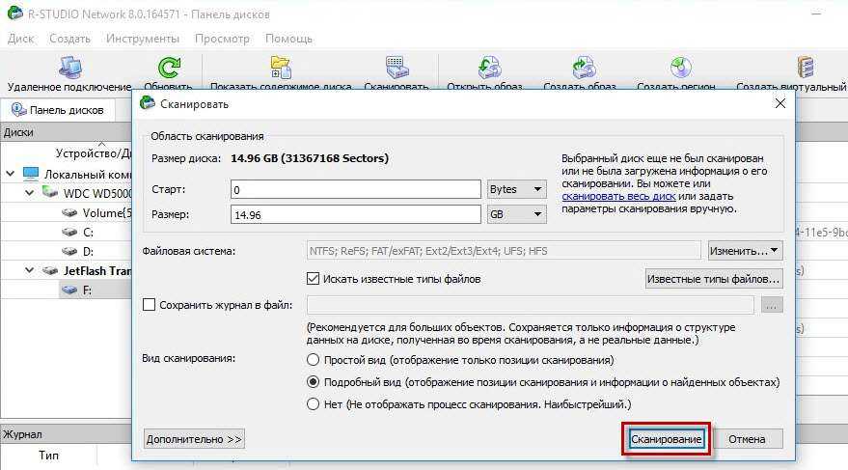Click the 'сканировать весь диск' link
This screenshot has height=470, width=848.
click(x=618, y=196)
